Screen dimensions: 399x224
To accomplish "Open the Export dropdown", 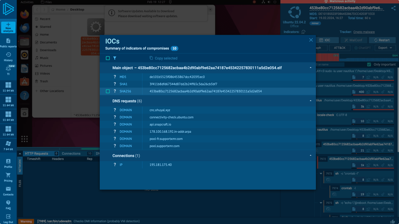I will pos(385,48).
